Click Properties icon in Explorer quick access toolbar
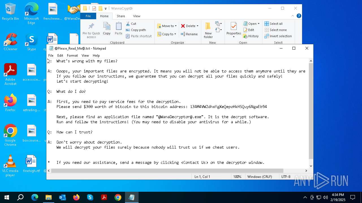 tap(94, 8)
